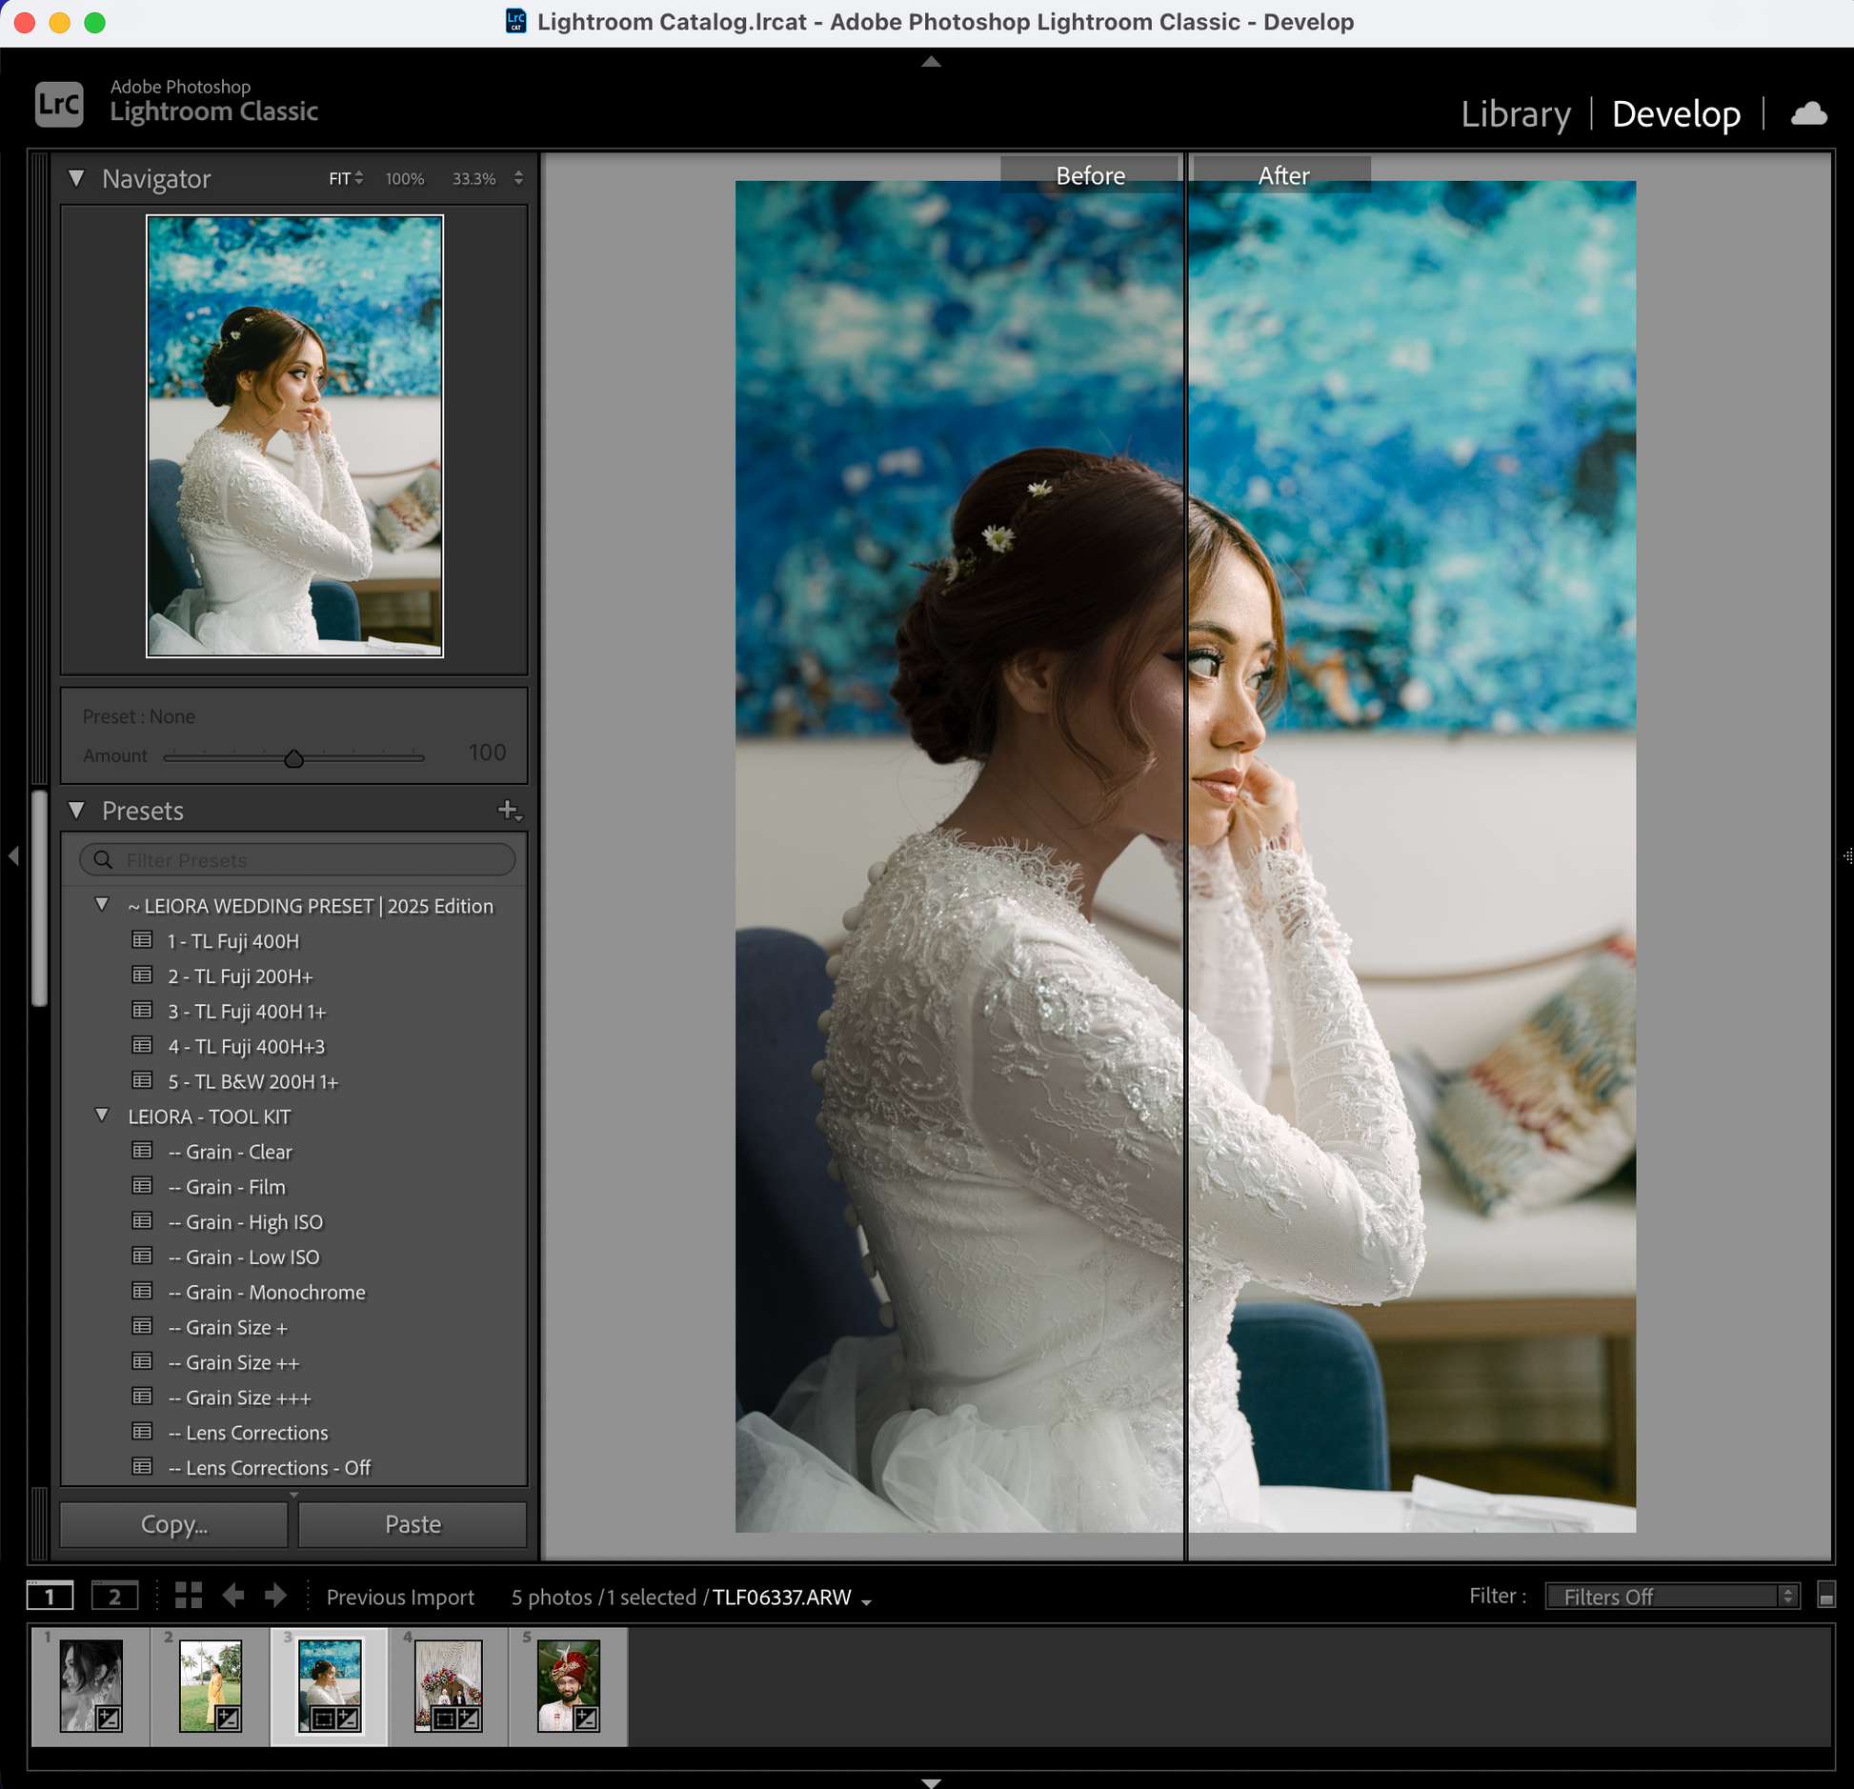This screenshot has width=1854, height=1789.
Task: Go to next photo with right arrow
Action: point(275,1596)
